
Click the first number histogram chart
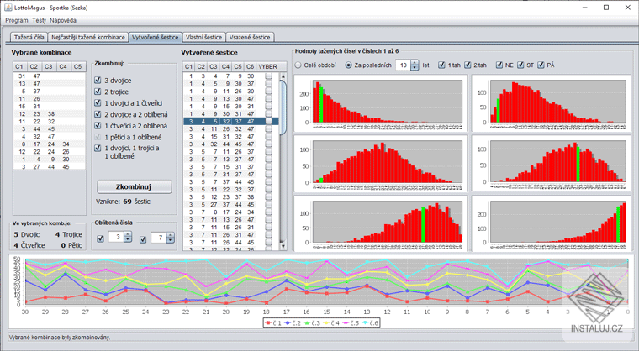(381, 103)
